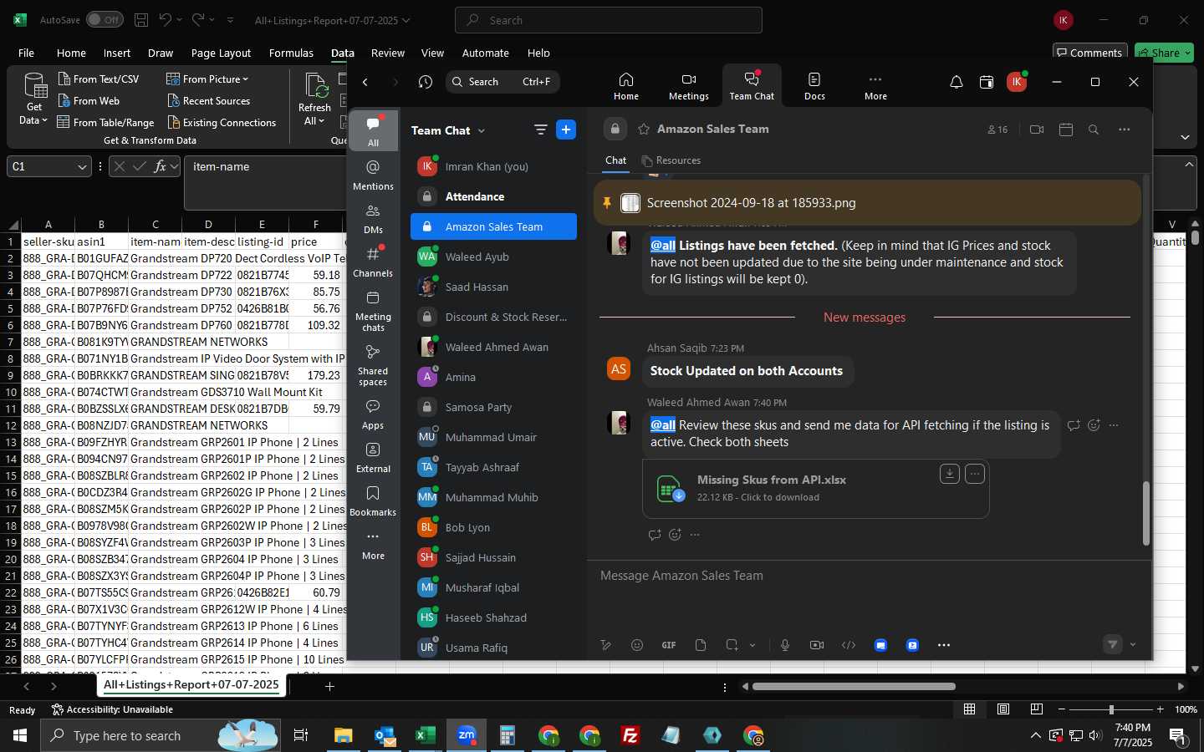Adjust the Excel zoom slider handle
Image resolution: width=1204 pixels, height=752 pixels.
tap(1111, 709)
